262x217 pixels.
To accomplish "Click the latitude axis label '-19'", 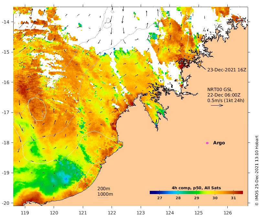I will coord(5,173).
